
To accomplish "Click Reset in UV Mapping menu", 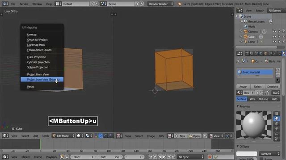I will (30, 87).
